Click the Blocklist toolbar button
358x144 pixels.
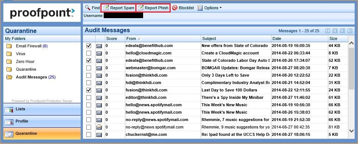[183, 8]
